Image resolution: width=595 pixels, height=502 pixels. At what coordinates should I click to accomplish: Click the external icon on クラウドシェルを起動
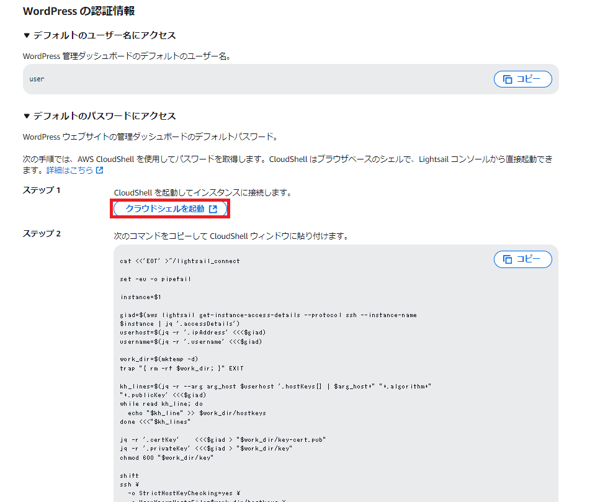click(x=213, y=209)
